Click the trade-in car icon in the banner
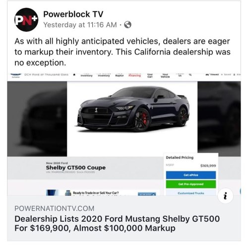Screen dimensions: 248x248 pyautogui.click(x=68, y=193)
